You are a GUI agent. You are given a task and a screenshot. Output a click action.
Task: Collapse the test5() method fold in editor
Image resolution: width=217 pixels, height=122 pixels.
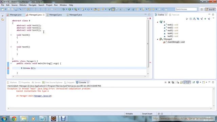[x=11, y=47]
